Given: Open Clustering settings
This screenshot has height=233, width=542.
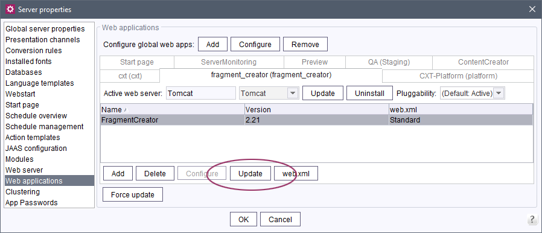Looking at the screenshot, I should (x=49, y=191).
